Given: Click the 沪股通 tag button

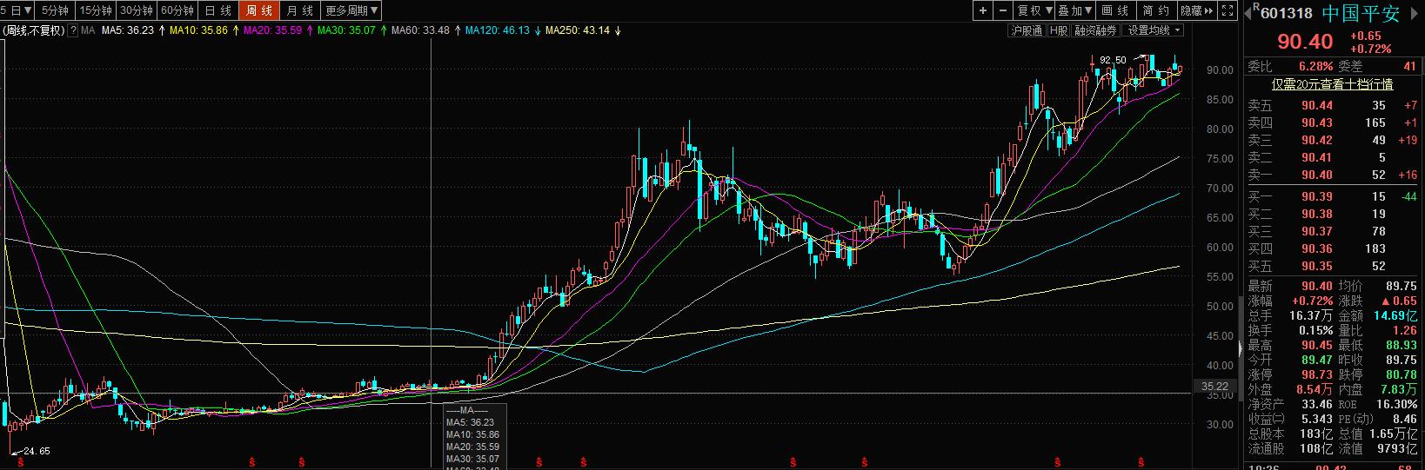Looking at the screenshot, I should [1027, 30].
